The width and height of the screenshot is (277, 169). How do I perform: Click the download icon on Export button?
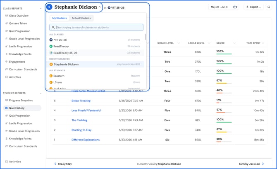pos(247,7)
